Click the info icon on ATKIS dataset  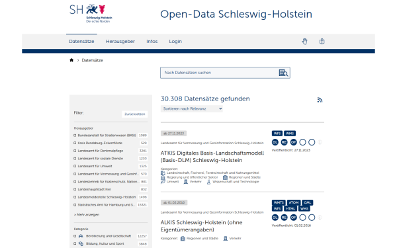pos(320,142)
